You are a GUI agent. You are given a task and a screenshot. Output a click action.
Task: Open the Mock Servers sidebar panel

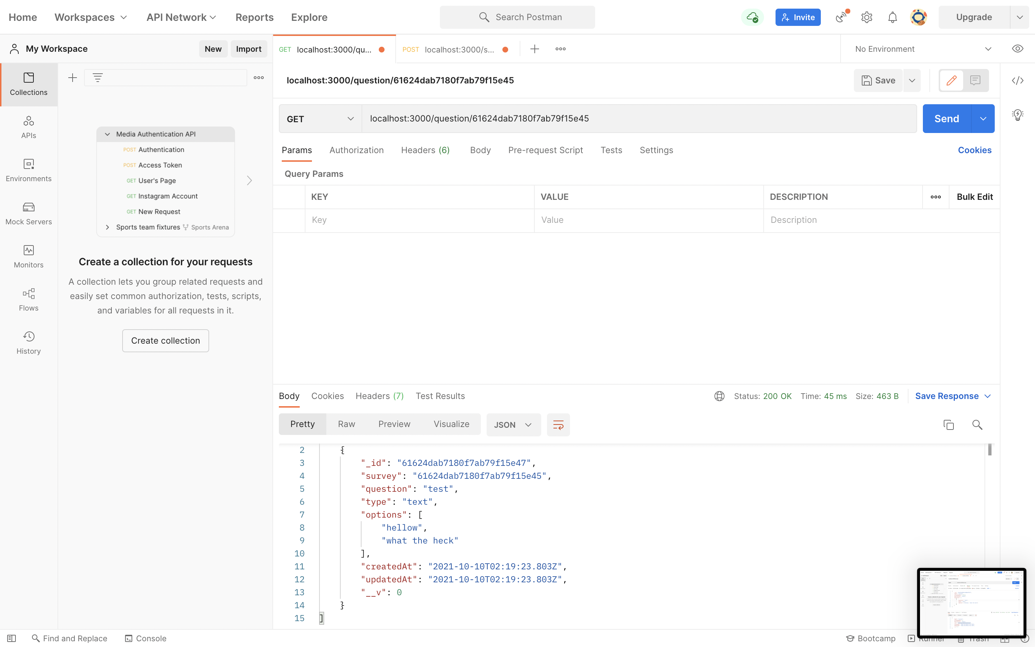[x=29, y=213]
